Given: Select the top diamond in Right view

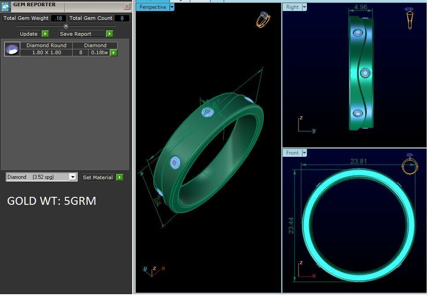Looking at the screenshot, I should pyautogui.click(x=358, y=33).
